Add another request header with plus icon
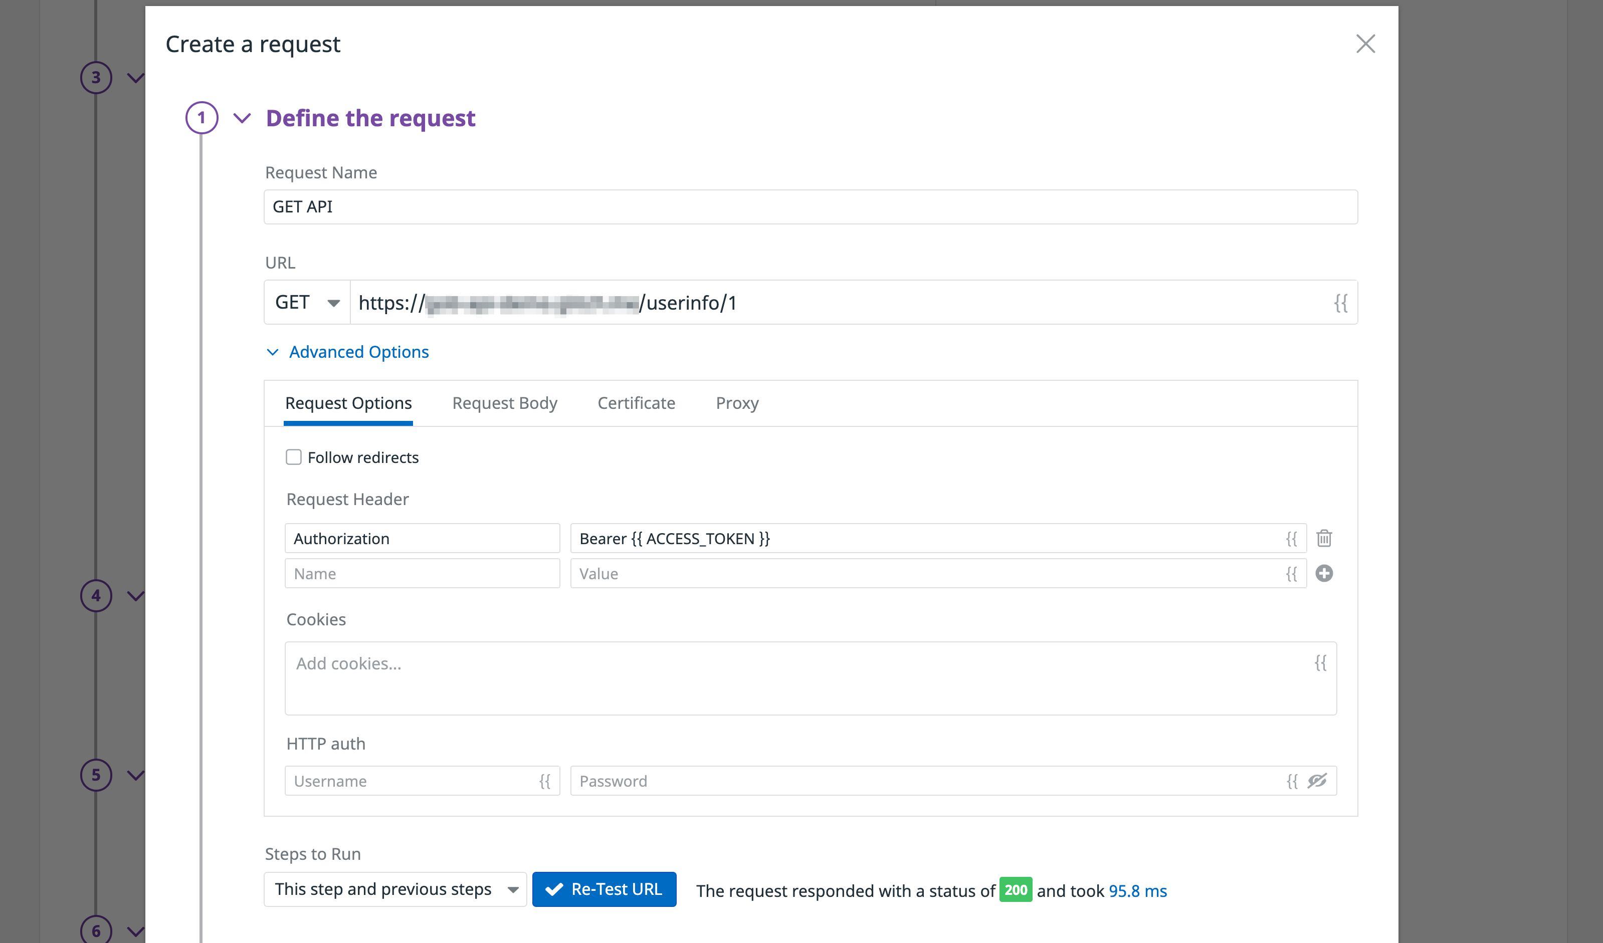The image size is (1603, 943). click(x=1324, y=573)
